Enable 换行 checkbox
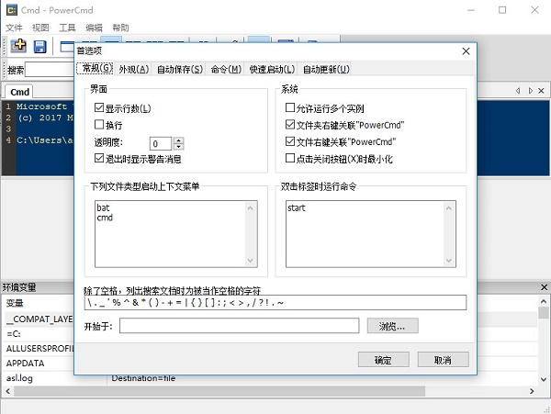This screenshot has height=414, width=551. pyautogui.click(x=99, y=124)
